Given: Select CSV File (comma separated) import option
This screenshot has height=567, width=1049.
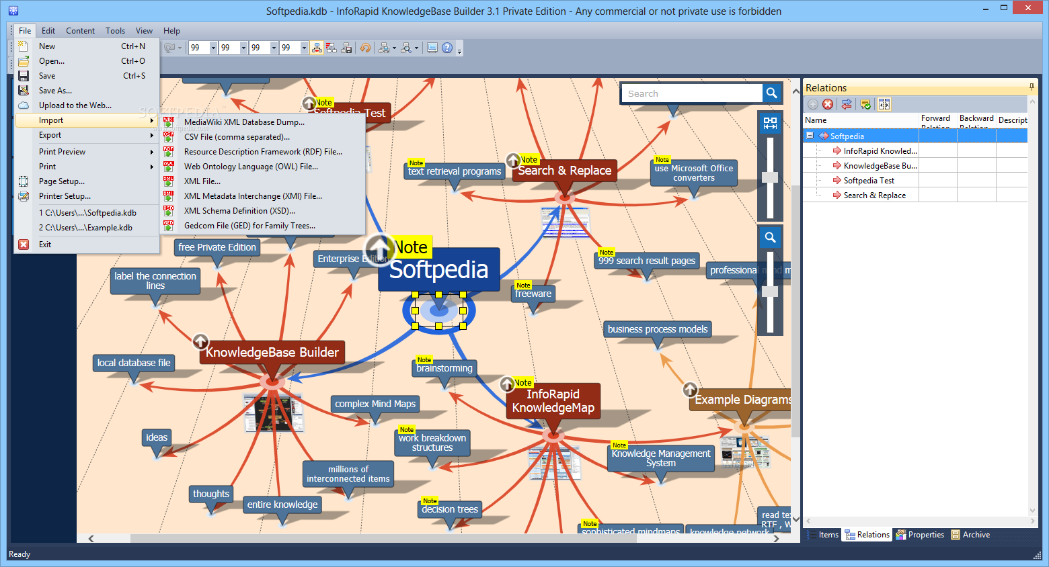Looking at the screenshot, I should coord(263,137).
